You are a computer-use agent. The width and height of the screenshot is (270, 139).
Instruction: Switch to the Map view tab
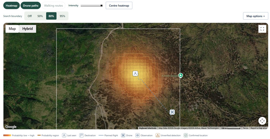(12, 29)
